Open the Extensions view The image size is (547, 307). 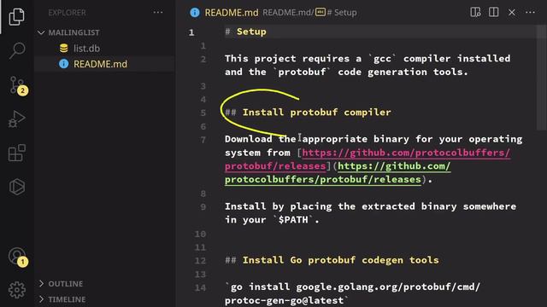[17, 153]
